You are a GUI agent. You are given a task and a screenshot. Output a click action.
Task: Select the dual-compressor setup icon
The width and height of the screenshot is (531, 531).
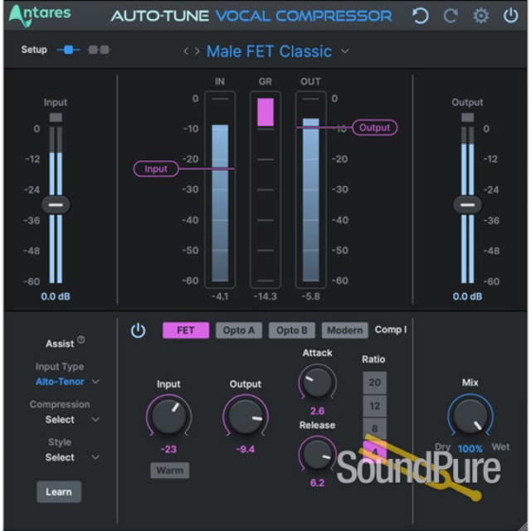(x=99, y=50)
